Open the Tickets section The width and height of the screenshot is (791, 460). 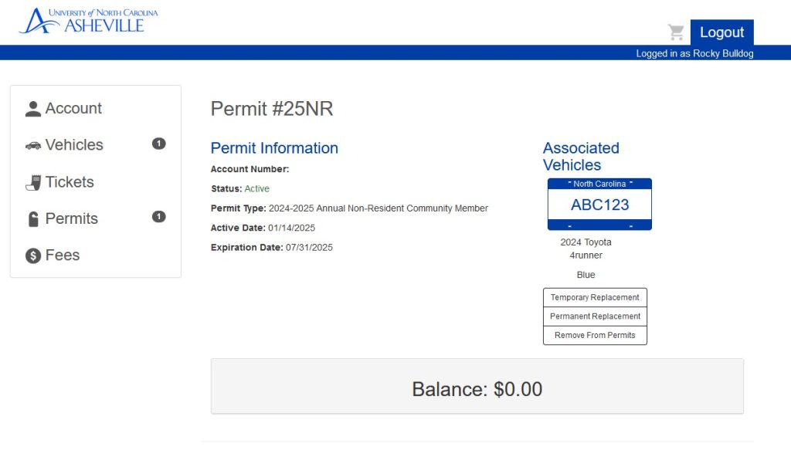click(70, 182)
